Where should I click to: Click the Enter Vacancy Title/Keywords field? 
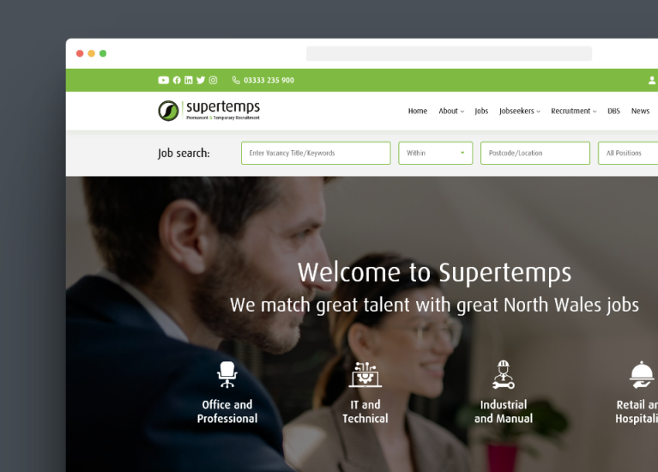coord(316,154)
